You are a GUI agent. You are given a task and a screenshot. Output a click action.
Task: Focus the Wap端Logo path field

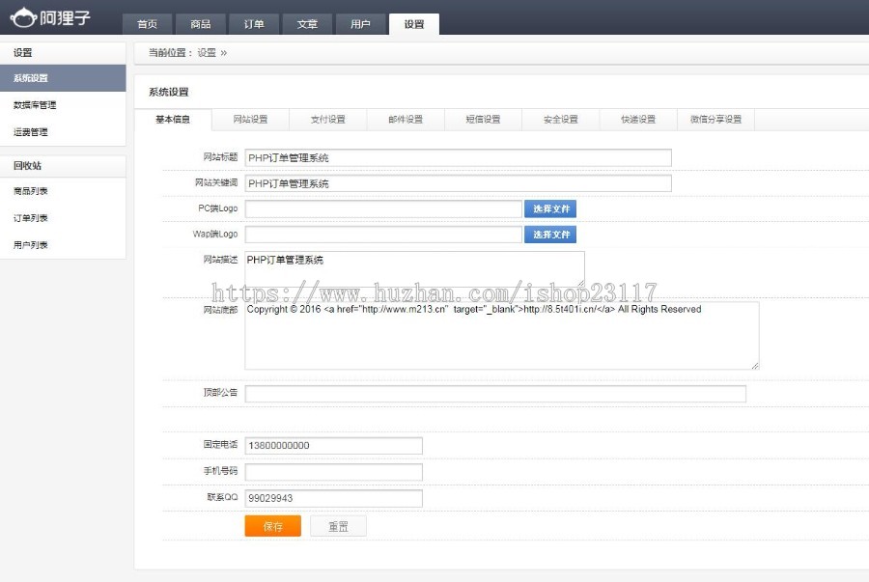tap(383, 235)
